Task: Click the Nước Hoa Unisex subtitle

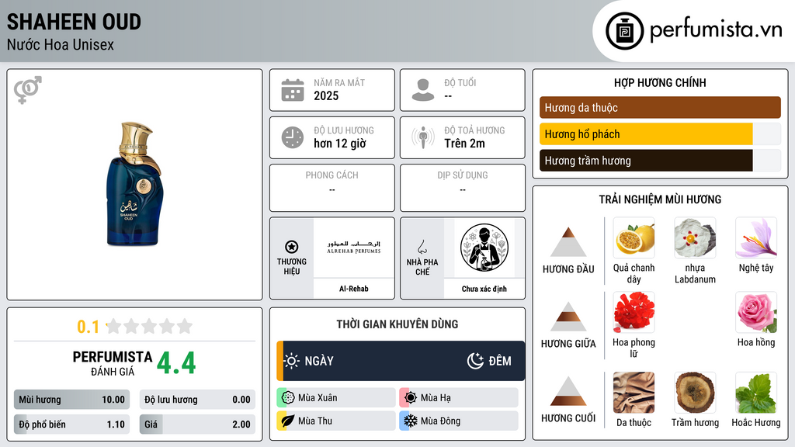Action: pos(61,44)
